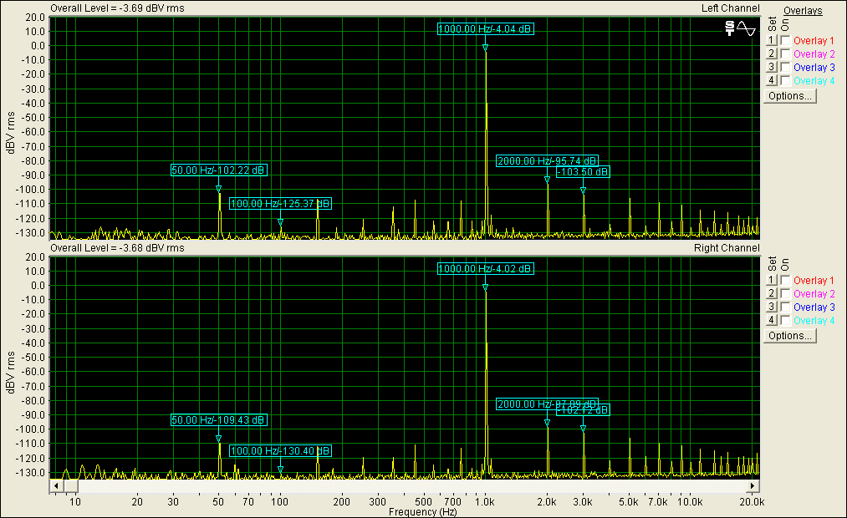Click the dBV rms axis label of the Left Channel
Image resolution: width=847 pixels, height=518 pixels.
(x=10, y=133)
